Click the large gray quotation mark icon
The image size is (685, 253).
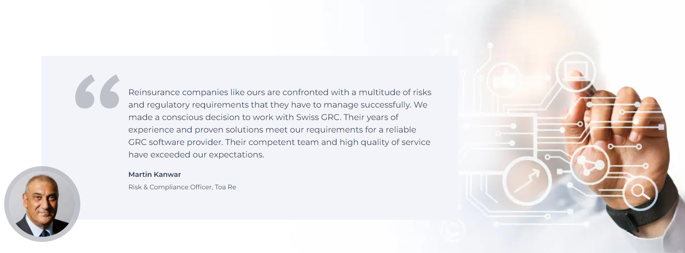97,92
